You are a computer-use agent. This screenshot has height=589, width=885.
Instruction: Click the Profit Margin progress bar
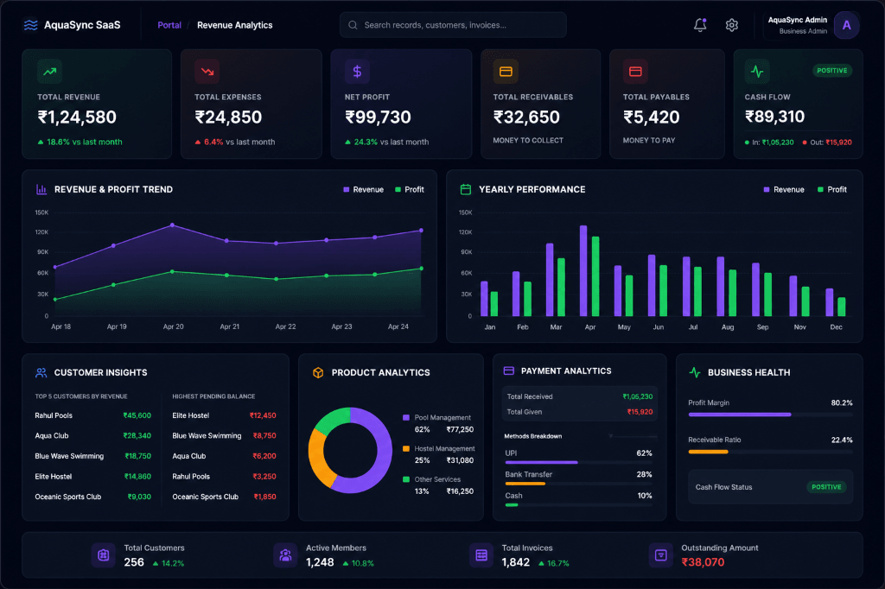click(770, 415)
